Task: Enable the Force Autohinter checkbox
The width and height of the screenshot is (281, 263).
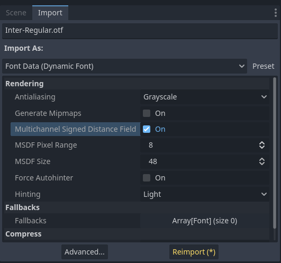Action: click(x=147, y=178)
